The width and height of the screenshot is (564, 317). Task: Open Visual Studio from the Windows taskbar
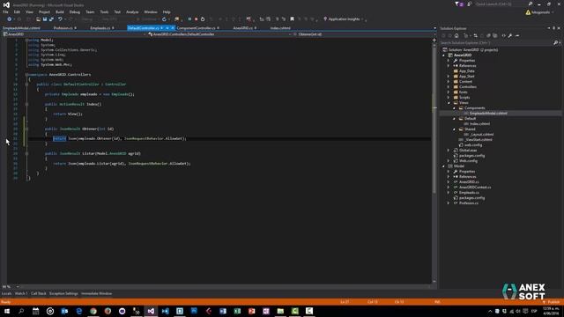tap(151, 311)
